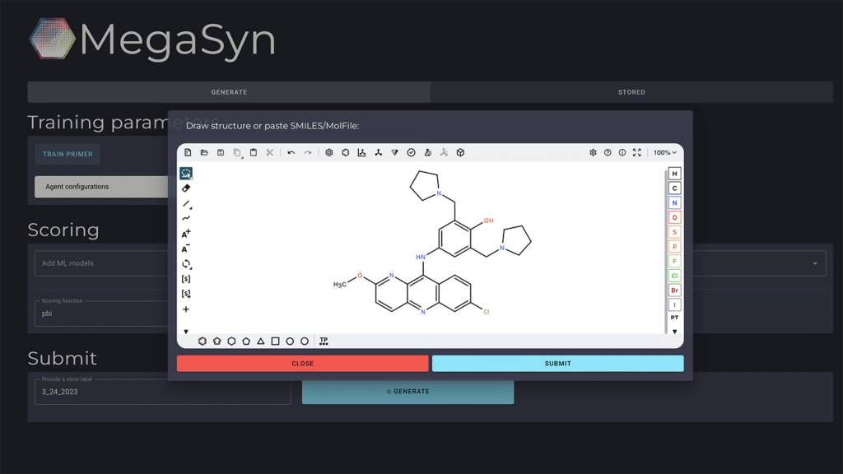Select the Rotate transform tool
Image resolution: width=843 pixels, height=474 pixels.
pyautogui.click(x=186, y=264)
